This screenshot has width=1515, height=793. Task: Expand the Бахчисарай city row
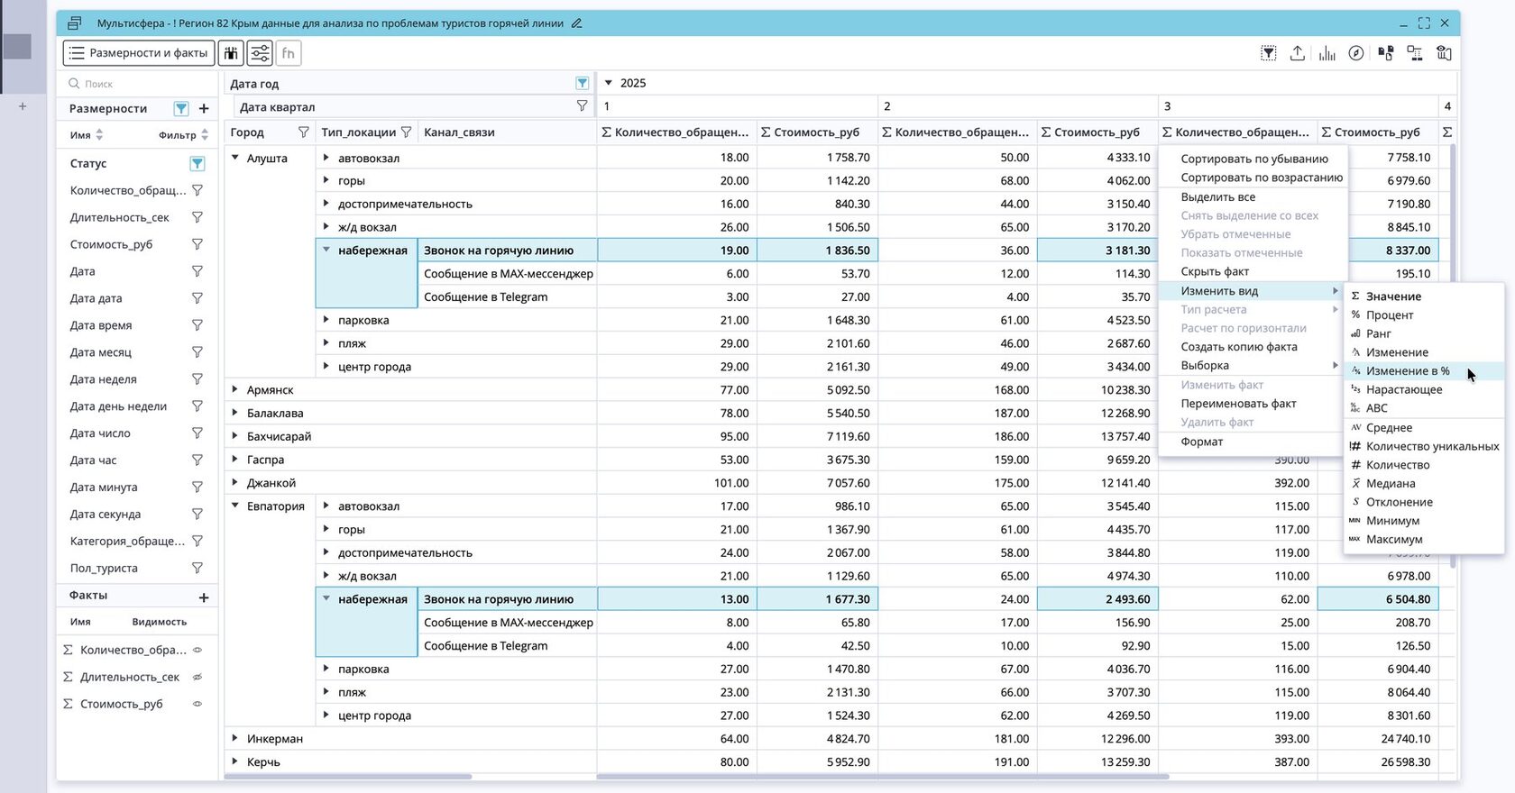tap(235, 436)
